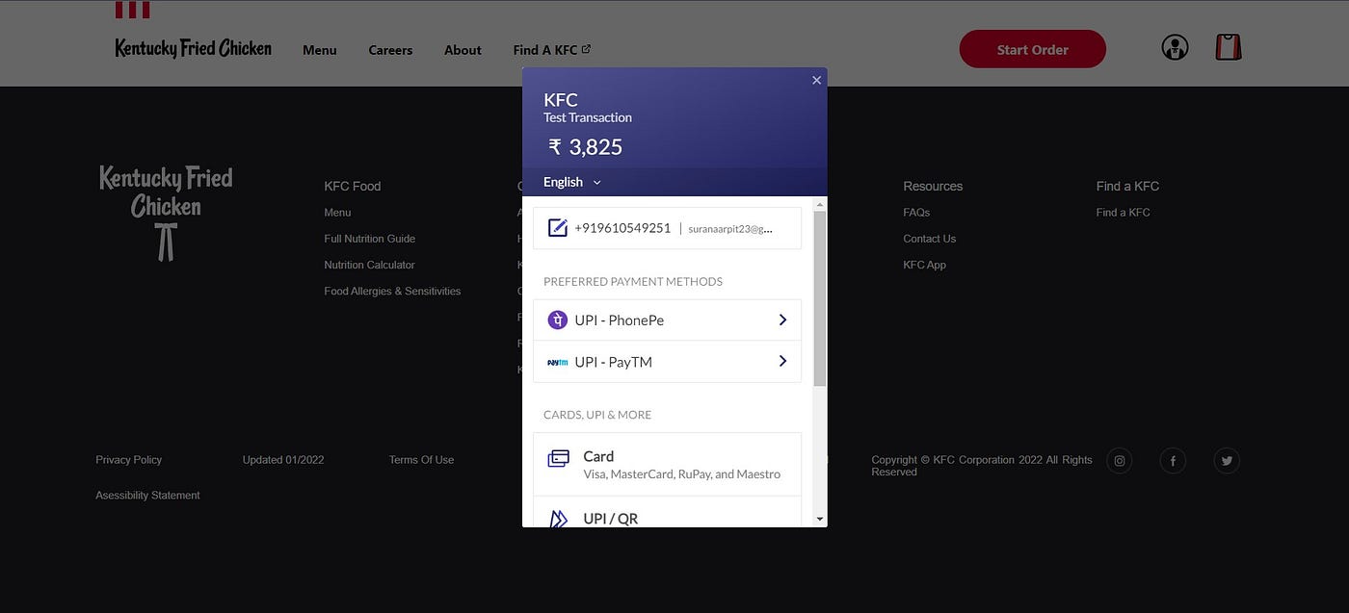
Task: Open the Menu navigation item
Action: [319, 50]
